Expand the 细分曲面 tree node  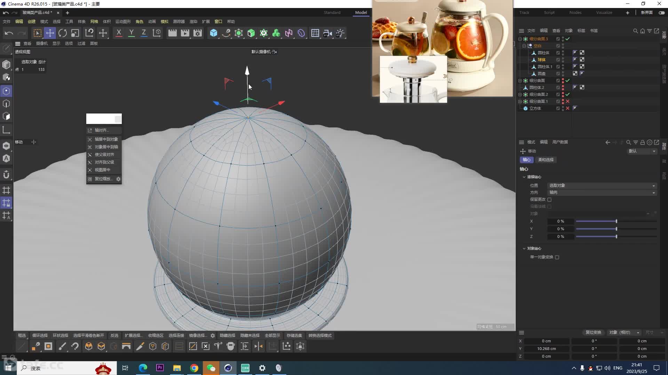(520, 81)
